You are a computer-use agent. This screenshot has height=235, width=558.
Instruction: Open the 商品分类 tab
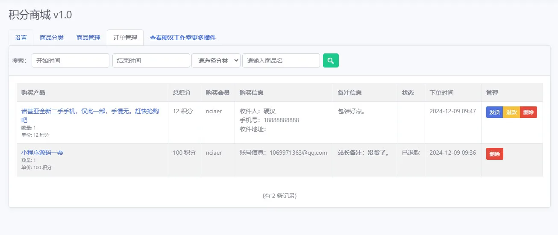52,38
